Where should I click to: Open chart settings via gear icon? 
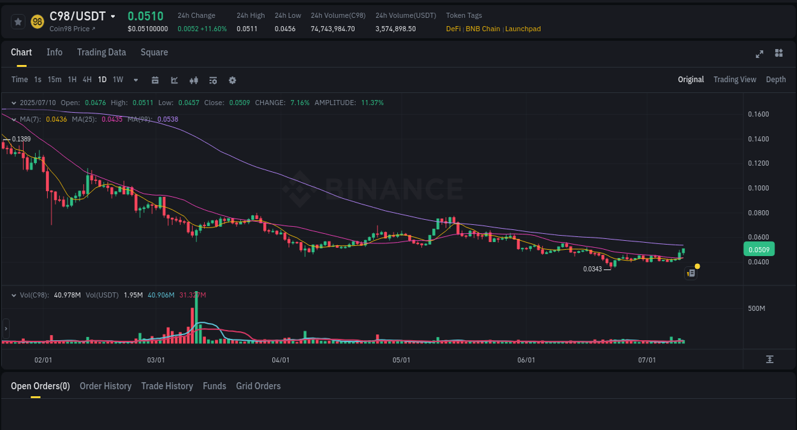pyautogui.click(x=232, y=80)
